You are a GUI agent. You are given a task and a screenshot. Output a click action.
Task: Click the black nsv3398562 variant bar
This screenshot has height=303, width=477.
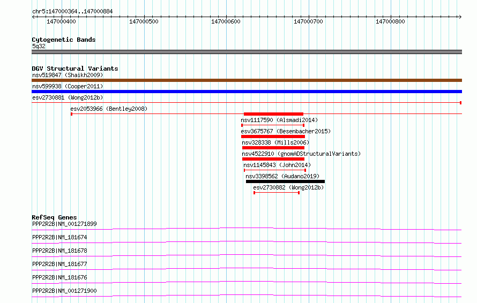pyautogui.click(x=285, y=181)
